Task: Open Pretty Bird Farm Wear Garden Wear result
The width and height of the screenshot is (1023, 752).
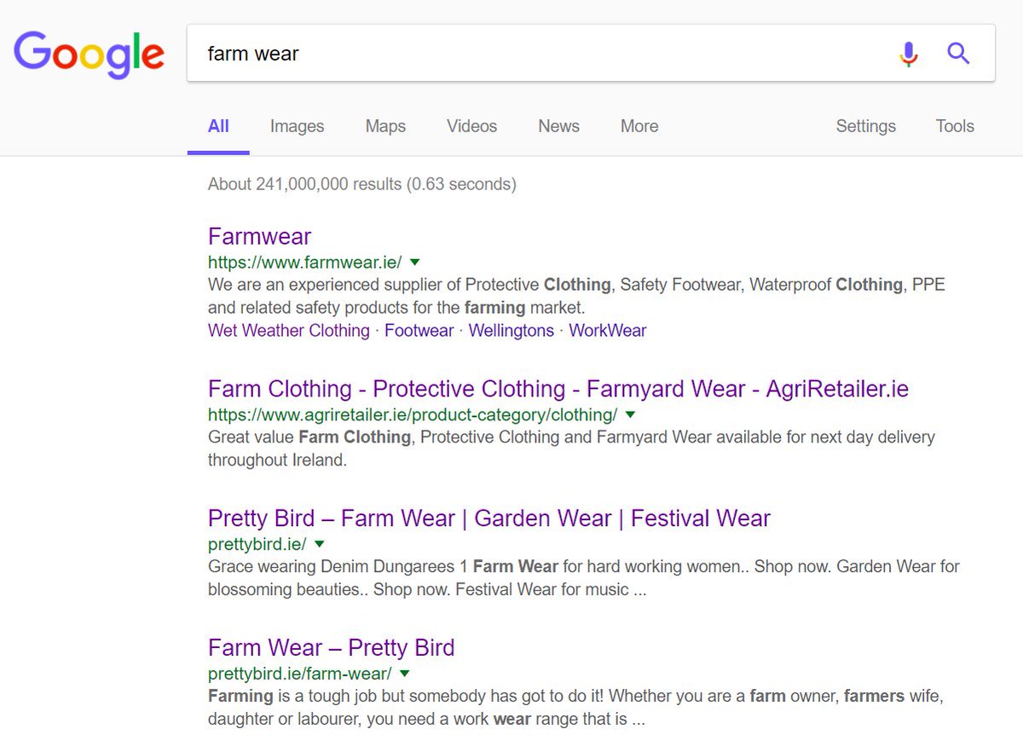Action: point(489,518)
